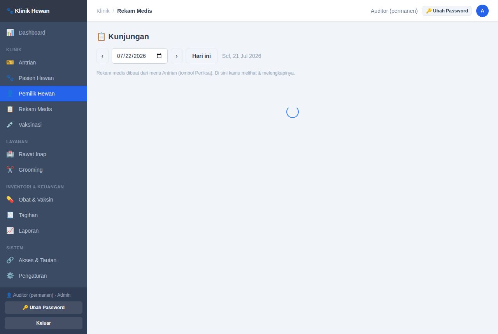Select the Antrian ticket icon
The image size is (498, 334).
(x=10, y=63)
